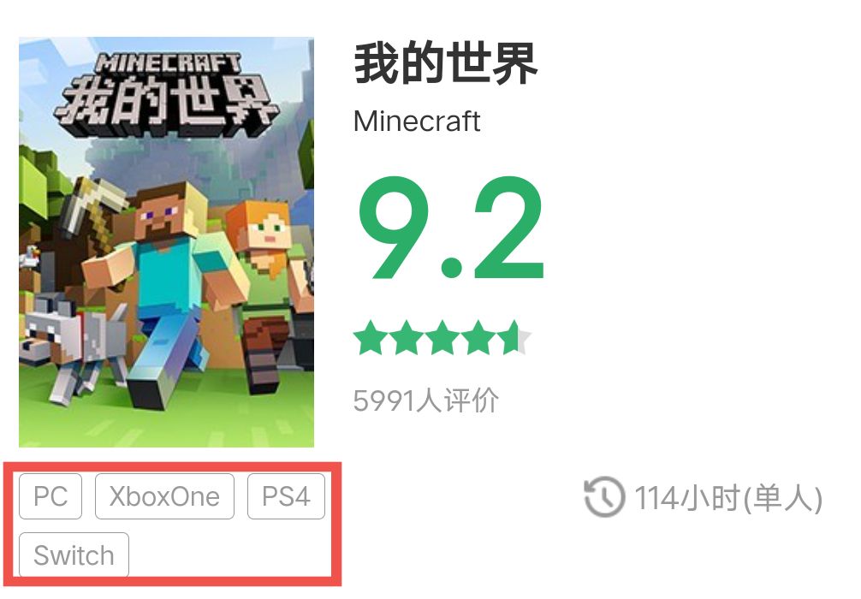Click the Minecraft English subtitle

[418, 122]
